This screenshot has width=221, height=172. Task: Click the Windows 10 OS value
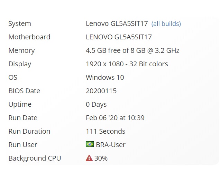click(105, 77)
